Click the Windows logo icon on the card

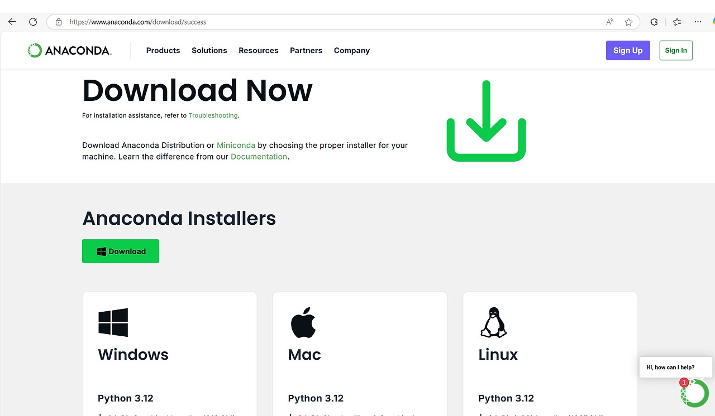(x=113, y=322)
